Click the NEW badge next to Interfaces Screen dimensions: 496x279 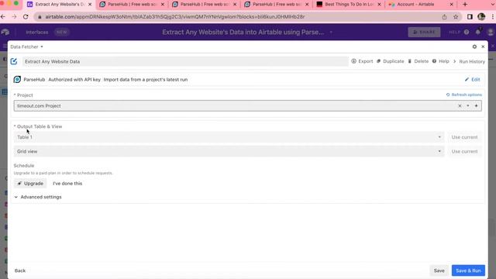(62, 33)
